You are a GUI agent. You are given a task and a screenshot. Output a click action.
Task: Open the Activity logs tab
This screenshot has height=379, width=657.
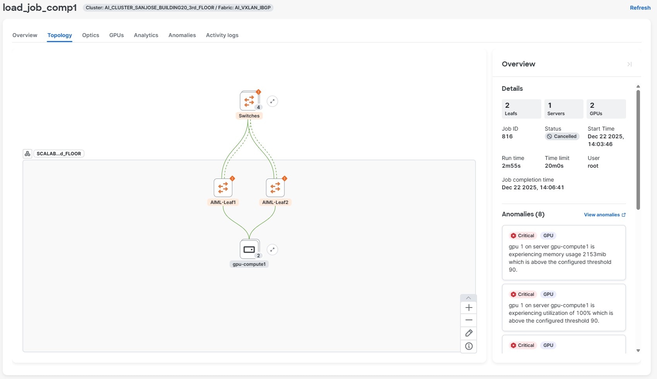point(222,35)
